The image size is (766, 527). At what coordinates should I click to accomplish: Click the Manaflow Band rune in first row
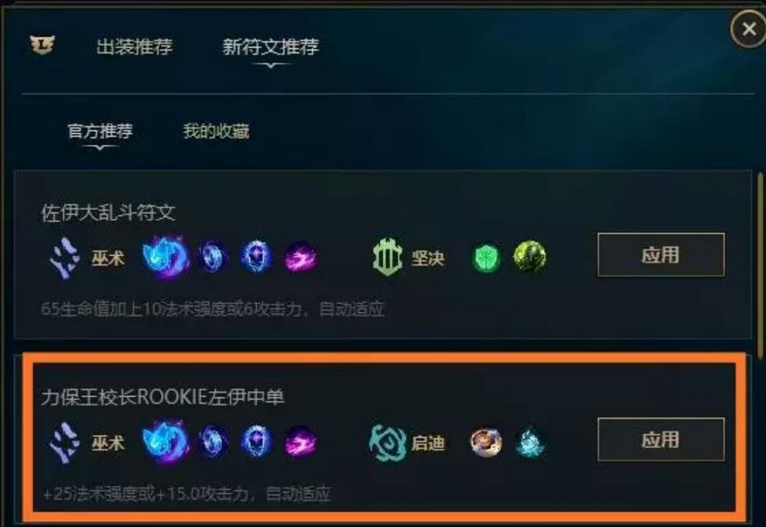click(212, 257)
